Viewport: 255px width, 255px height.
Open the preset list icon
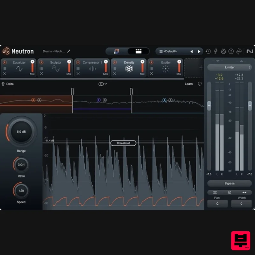(x=161, y=51)
